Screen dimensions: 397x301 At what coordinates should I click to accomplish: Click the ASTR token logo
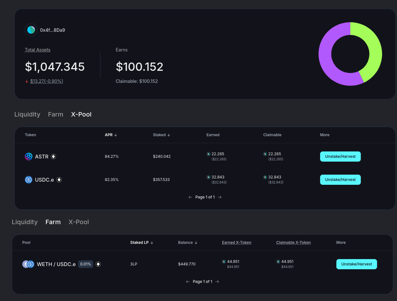coord(29,157)
